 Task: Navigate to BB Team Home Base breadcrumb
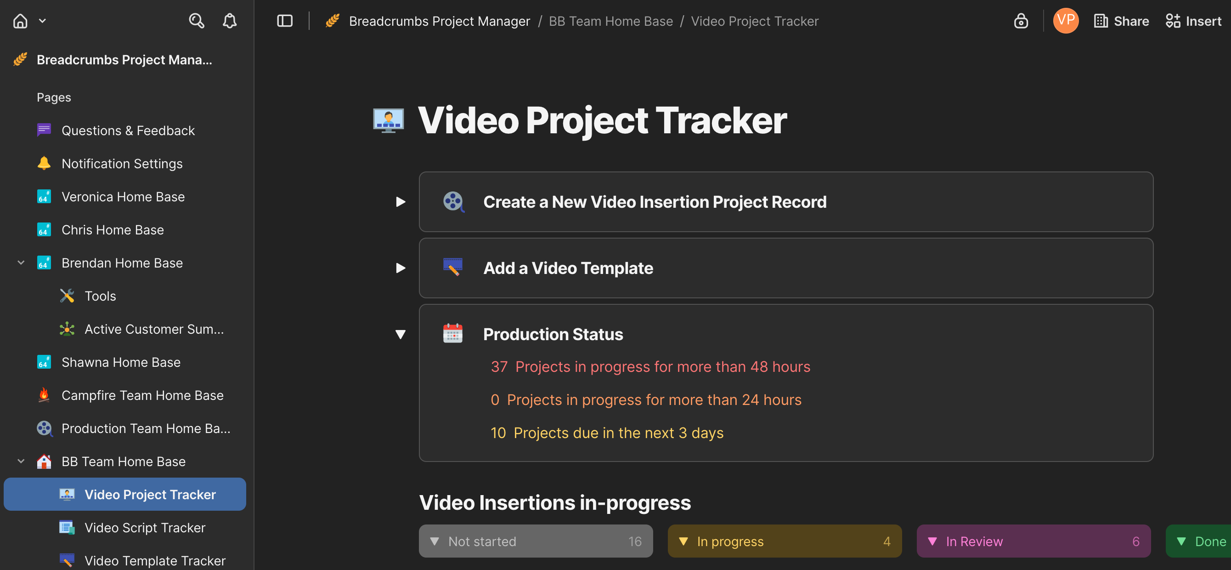click(610, 21)
